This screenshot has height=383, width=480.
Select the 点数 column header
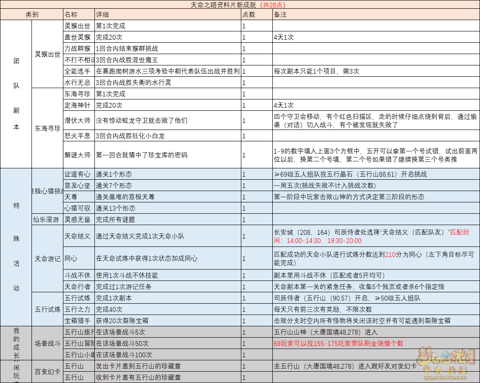click(x=257, y=14)
